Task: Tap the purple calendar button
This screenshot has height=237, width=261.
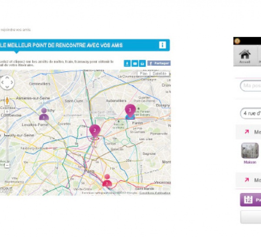Action: pyautogui.click(x=251, y=200)
